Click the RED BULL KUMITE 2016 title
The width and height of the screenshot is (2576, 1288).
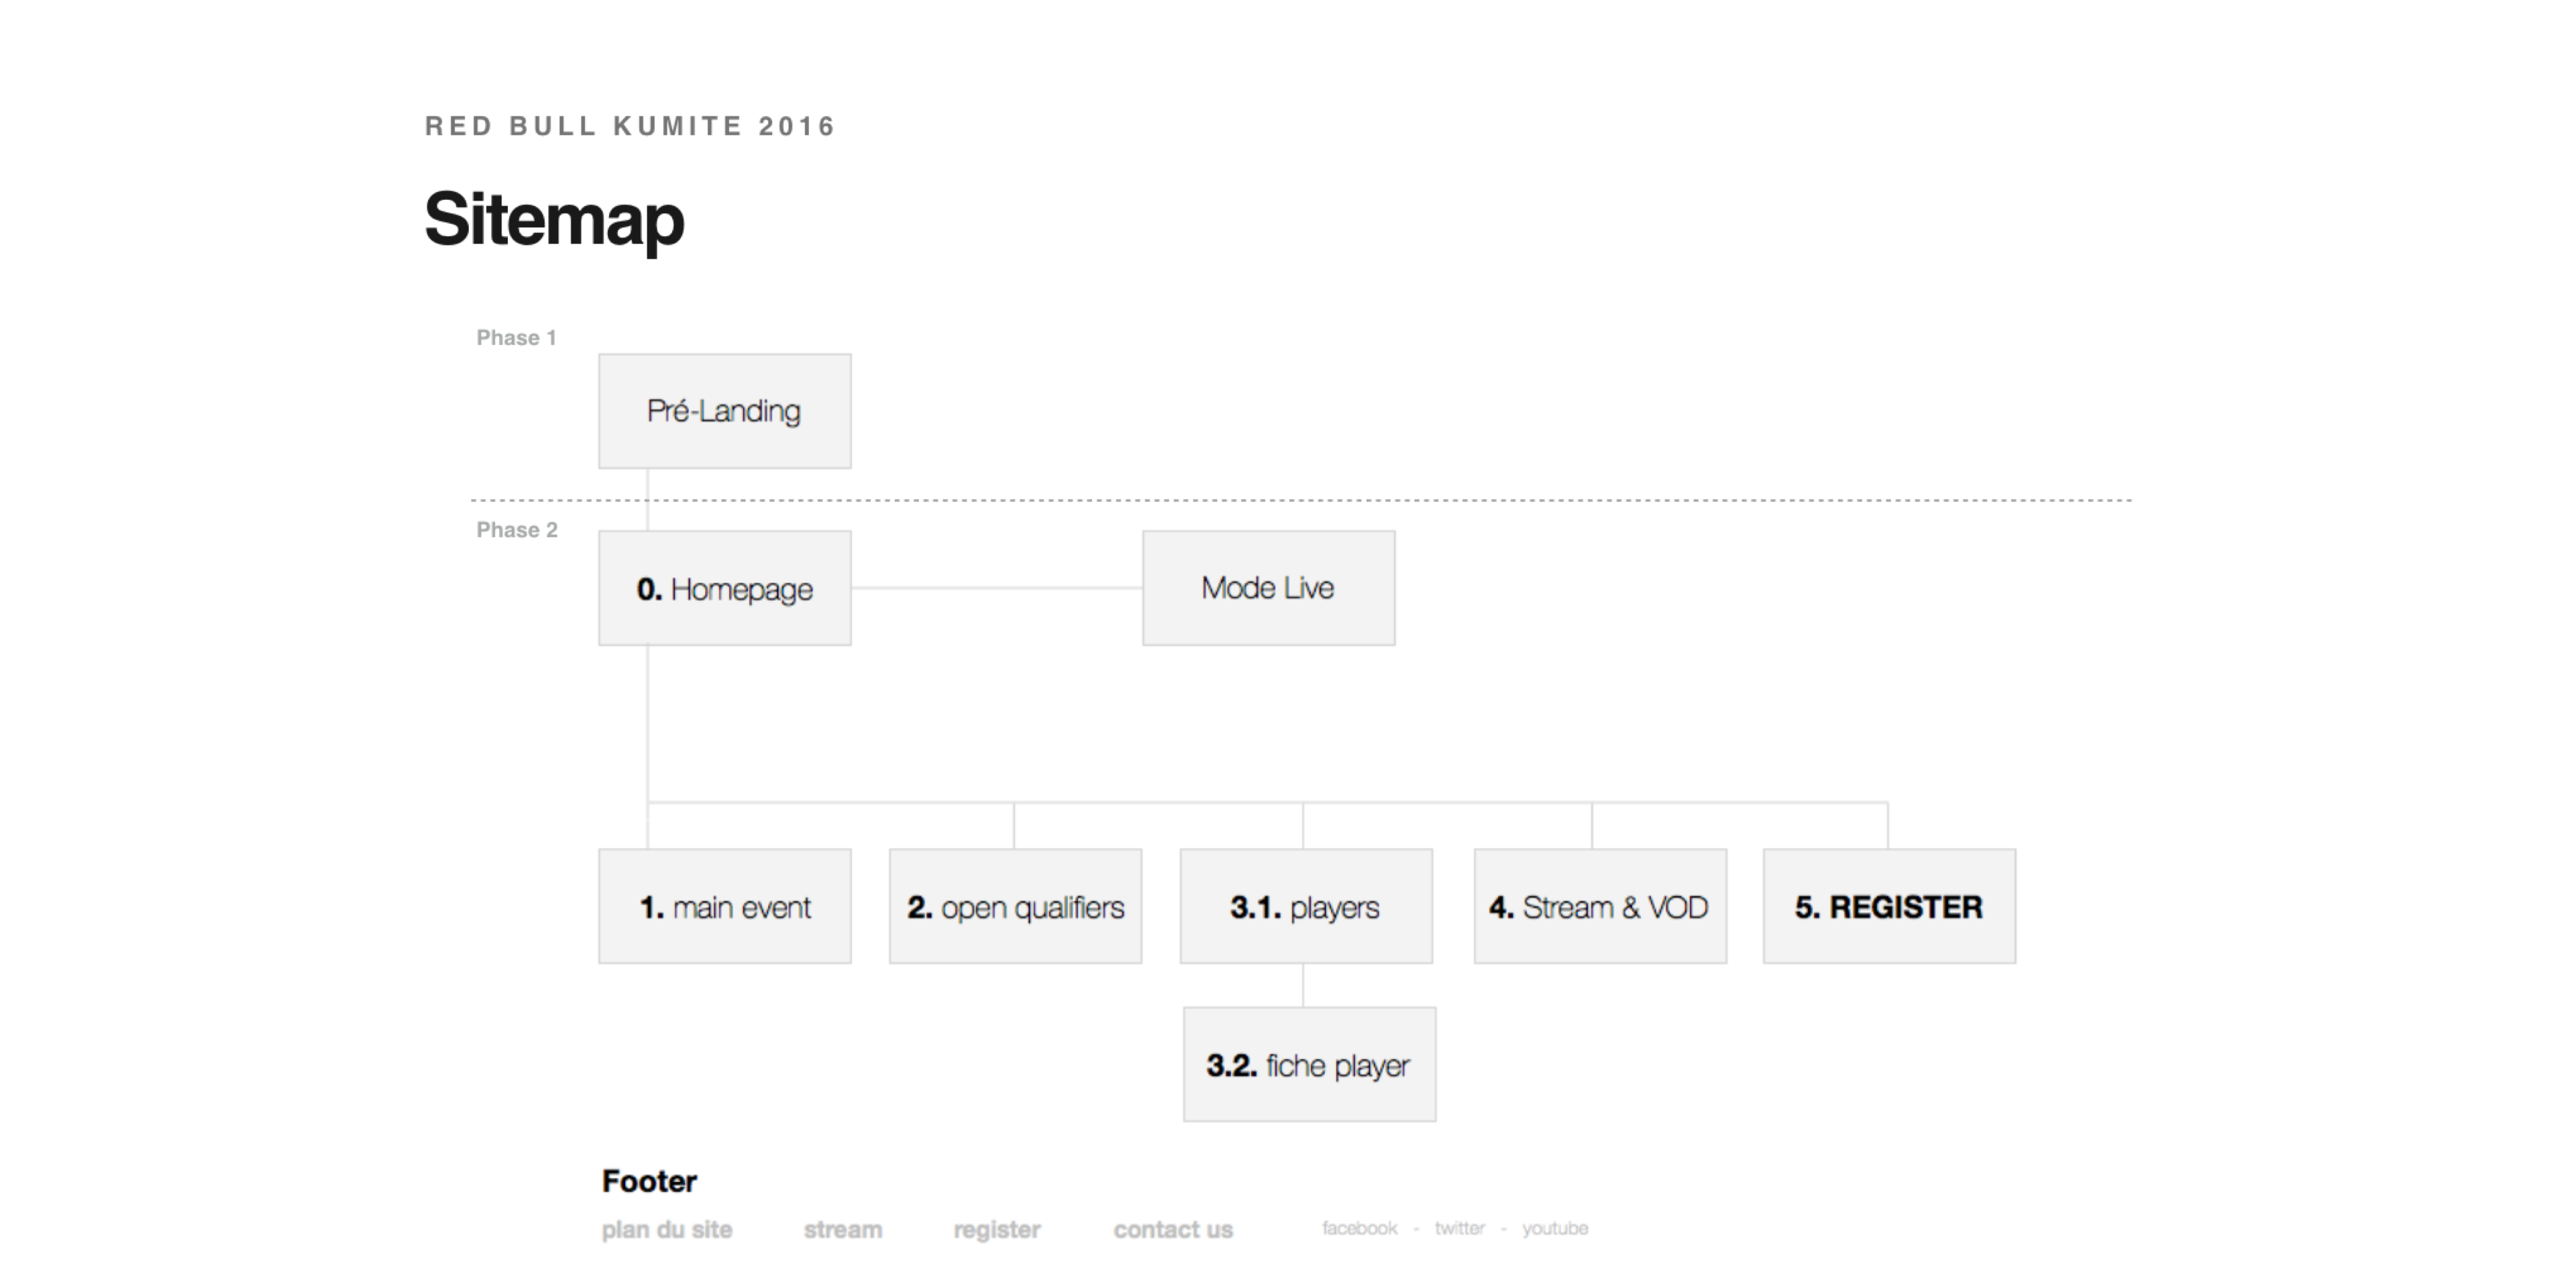click(630, 126)
